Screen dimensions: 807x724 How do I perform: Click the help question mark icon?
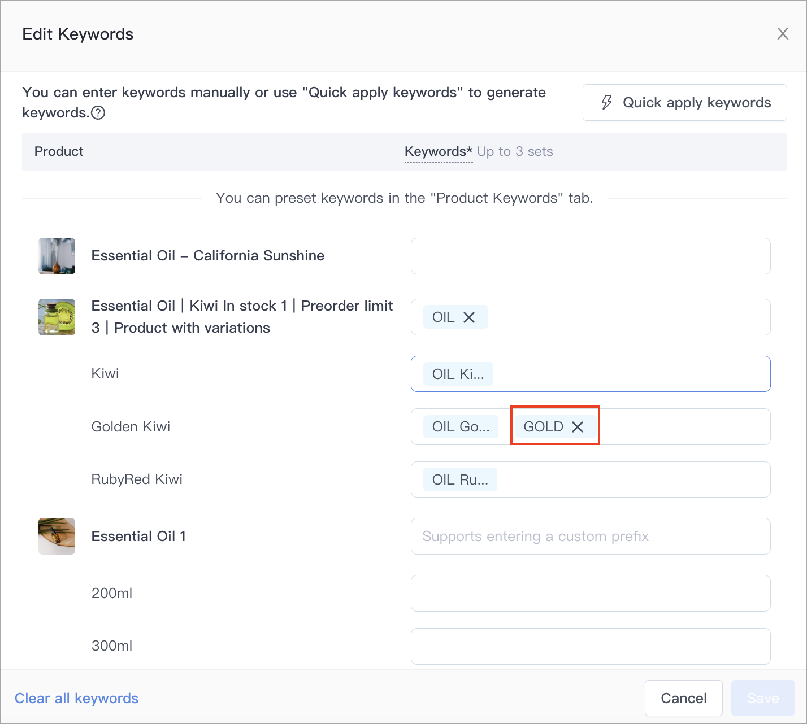pos(98,113)
